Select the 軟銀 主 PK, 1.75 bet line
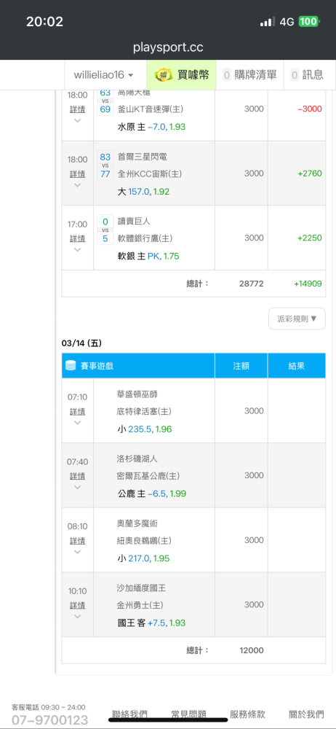 (x=148, y=256)
